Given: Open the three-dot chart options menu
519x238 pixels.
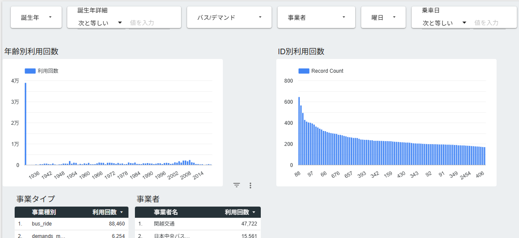Looking at the screenshot, I should tap(250, 185).
